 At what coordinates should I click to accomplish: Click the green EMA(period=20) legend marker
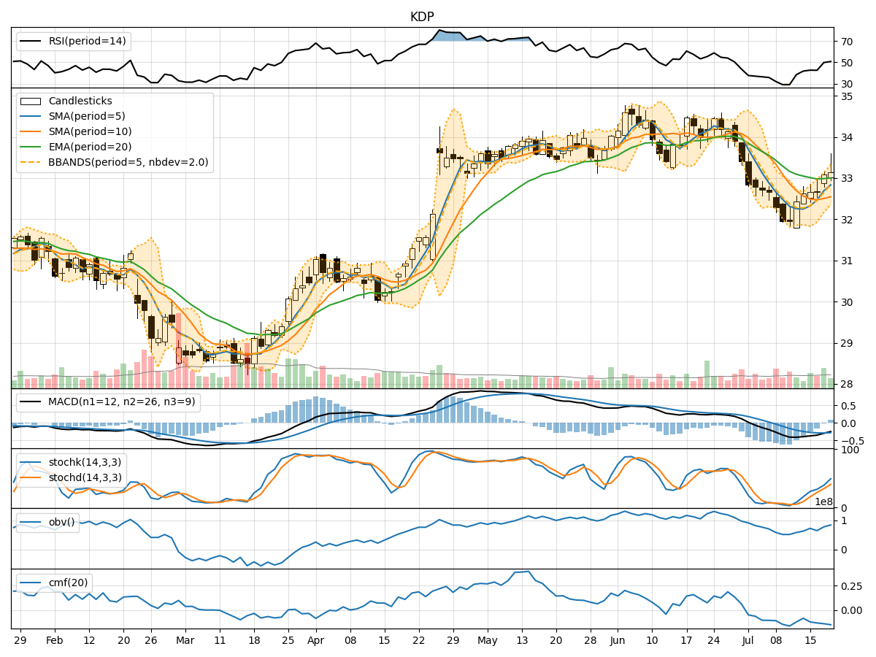pos(31,147)
